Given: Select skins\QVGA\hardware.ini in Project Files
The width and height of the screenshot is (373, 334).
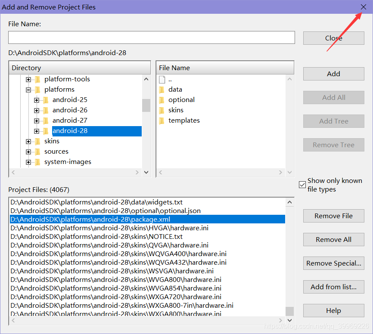Looking at the screenshot, I should (147, 245).
